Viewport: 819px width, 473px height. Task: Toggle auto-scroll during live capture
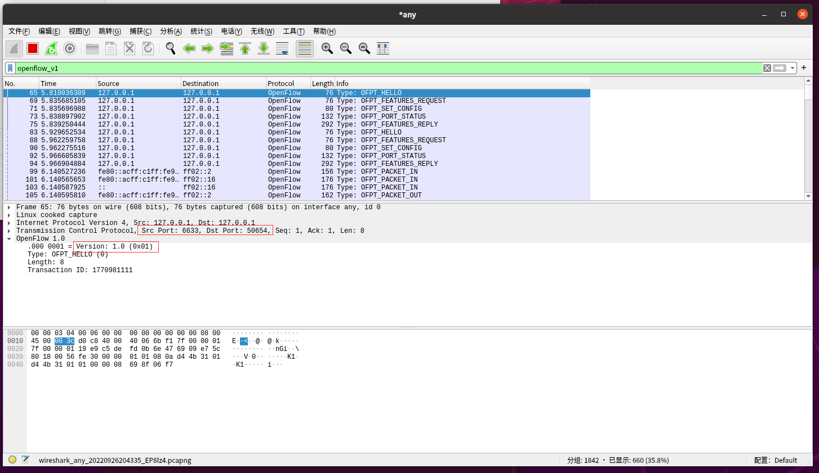click(282, 48)
